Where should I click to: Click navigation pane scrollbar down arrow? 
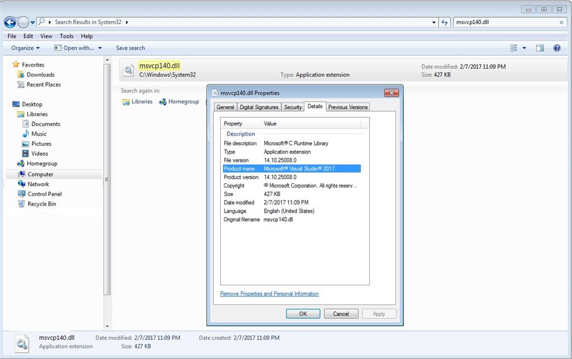pyautogui.click(x=107, y=327)
